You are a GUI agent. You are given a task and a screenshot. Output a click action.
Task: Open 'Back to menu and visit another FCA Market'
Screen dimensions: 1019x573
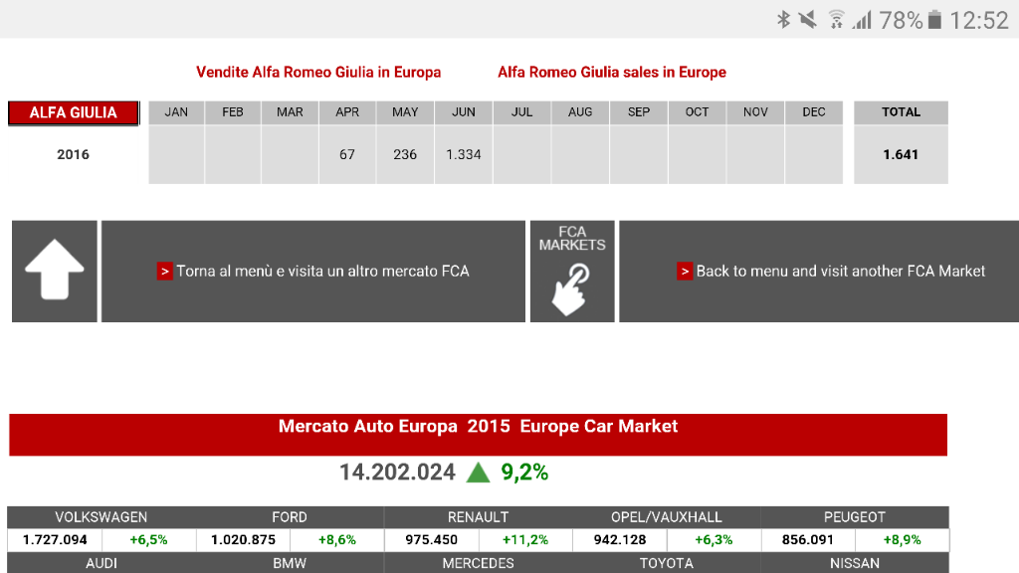click(x=840, y=271)
